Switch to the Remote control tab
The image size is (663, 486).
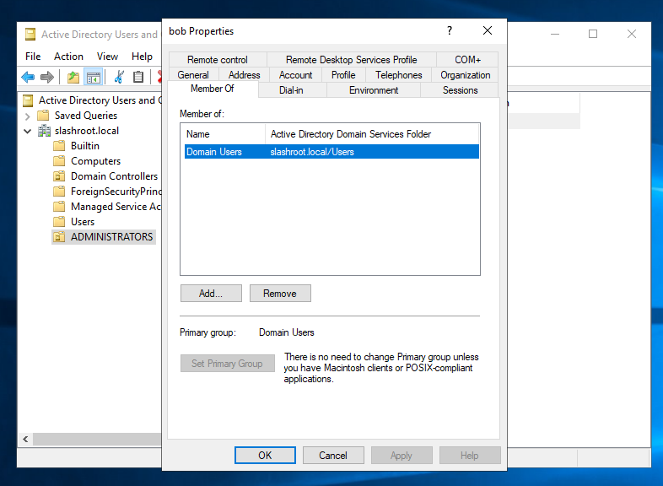coord(218,60)
